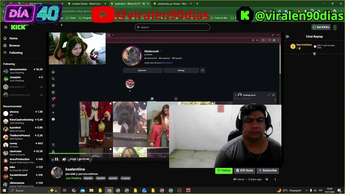The height and width of the screenshot is (194, 345).
Task: Open volume control in system tray
Action: pyautogui.click(x=315, y=190)
